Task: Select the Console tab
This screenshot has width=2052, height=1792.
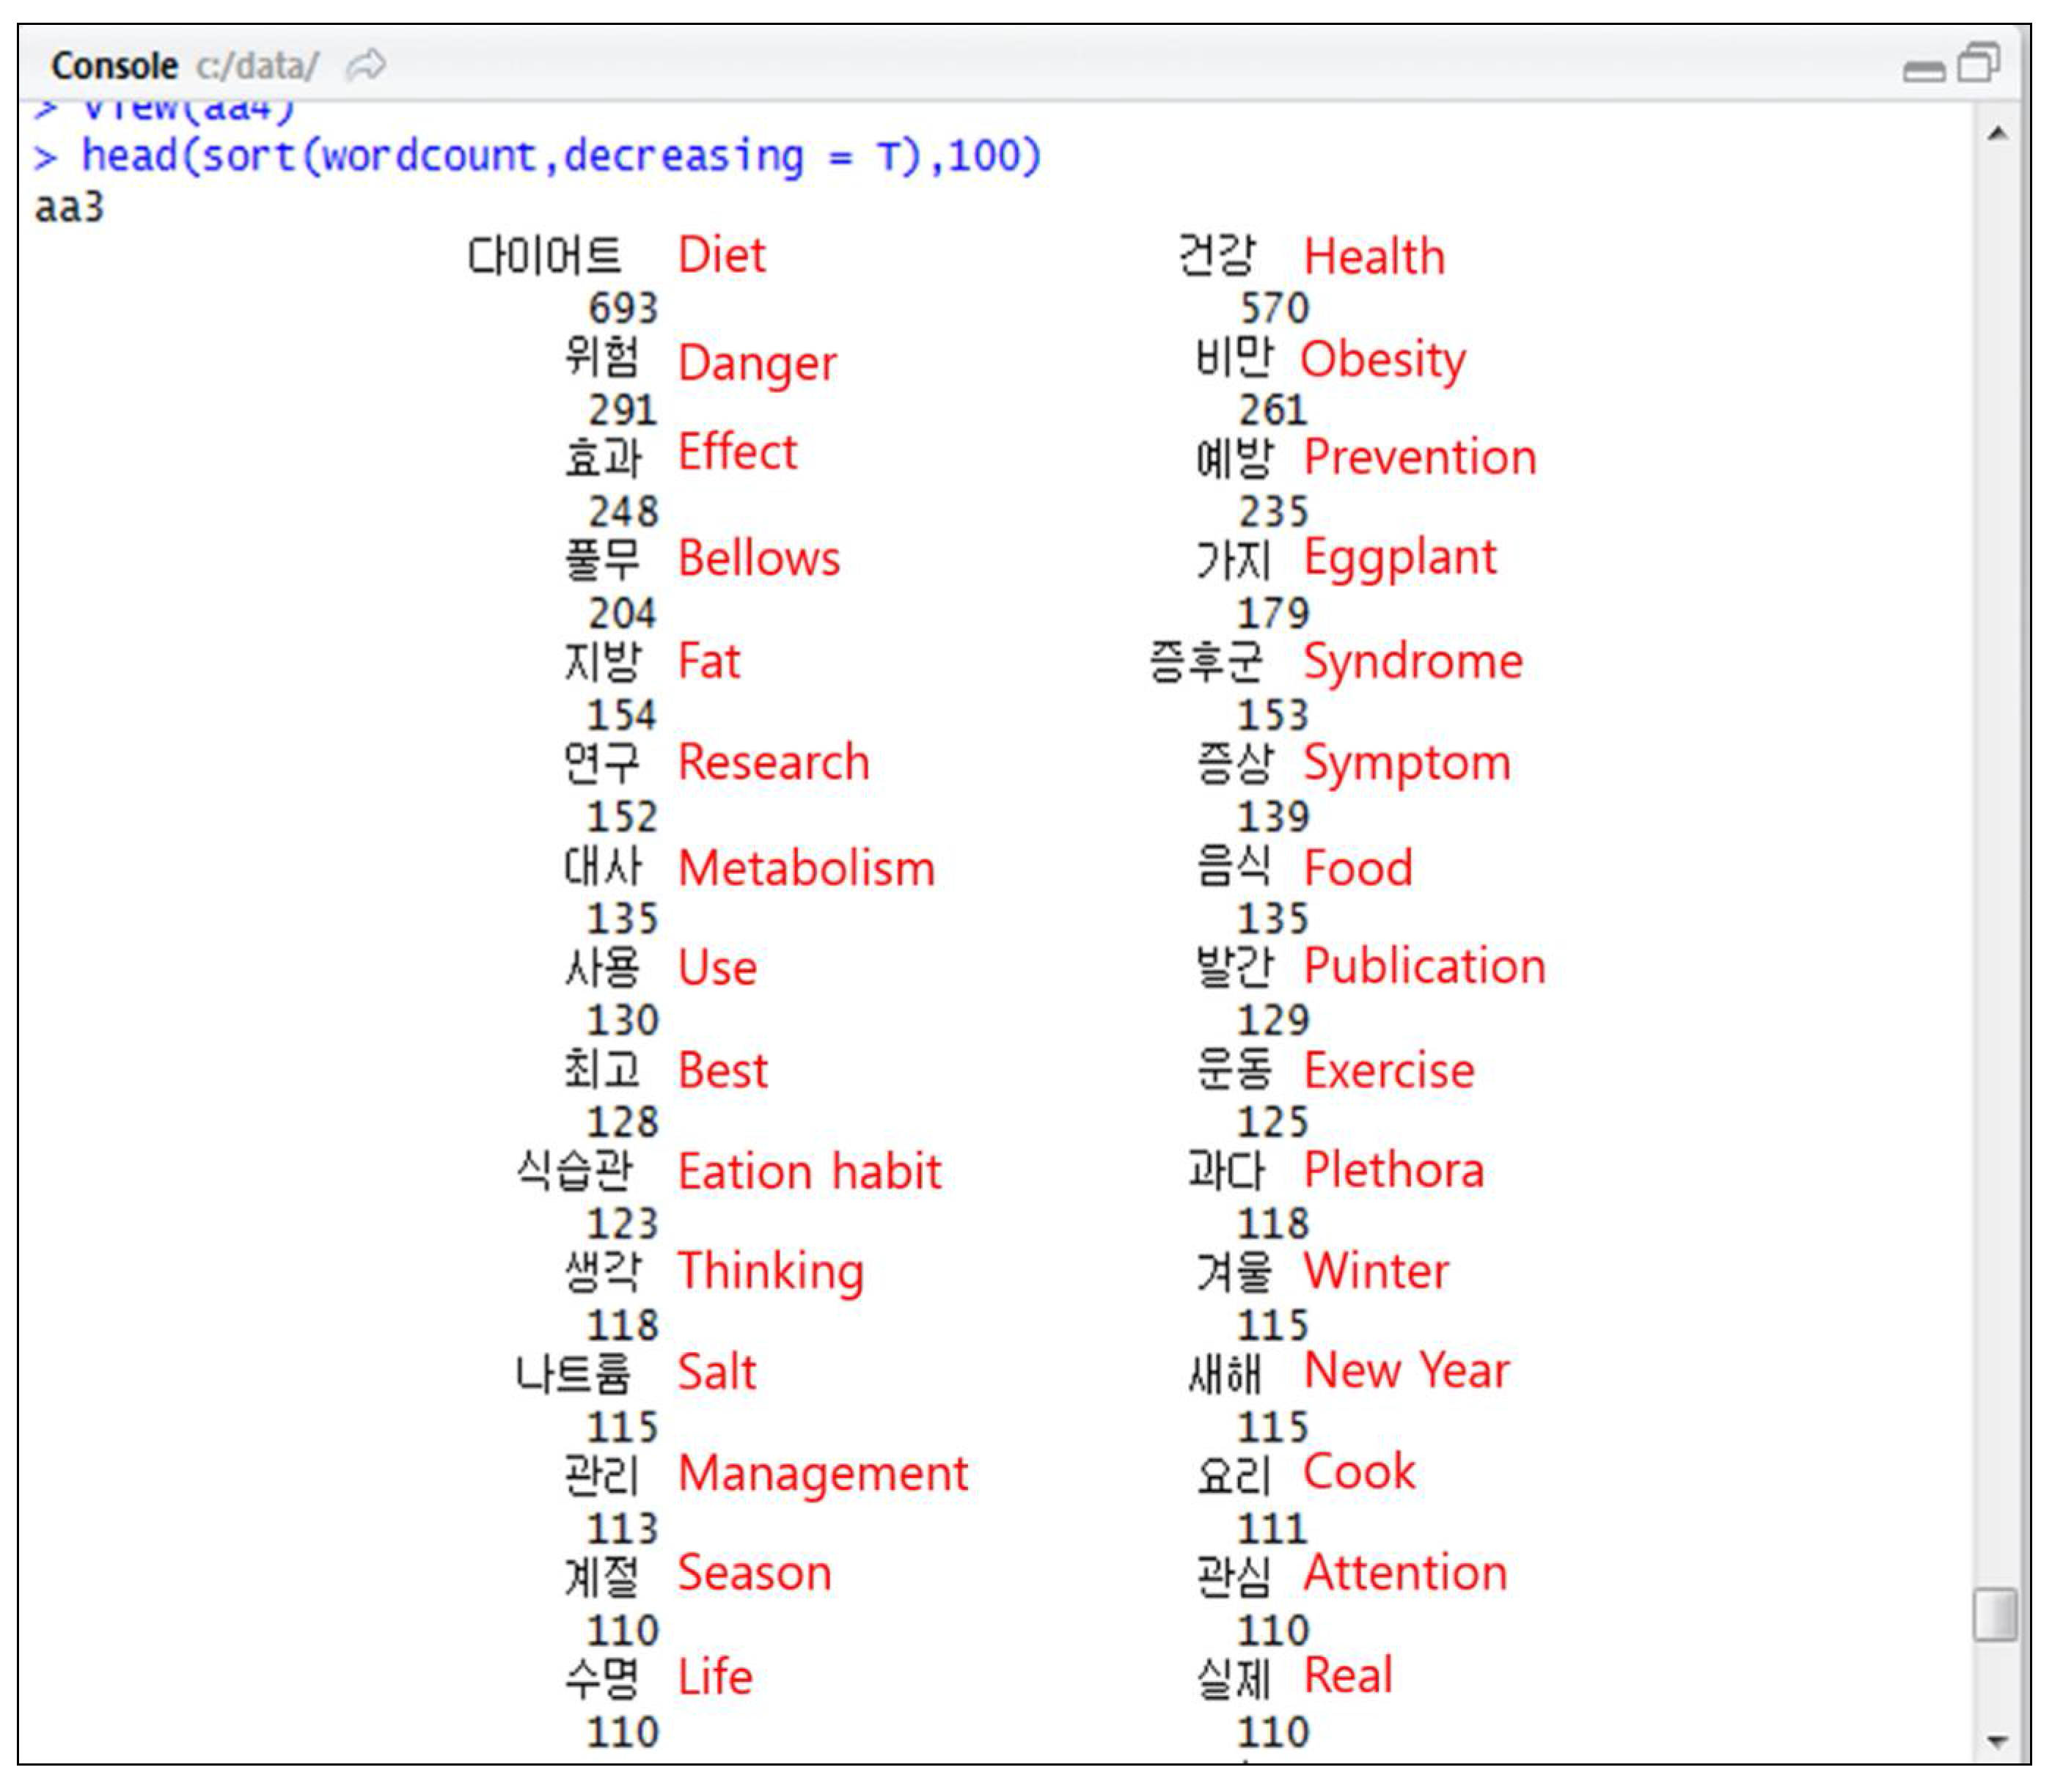Action: [x=114, y=66]
